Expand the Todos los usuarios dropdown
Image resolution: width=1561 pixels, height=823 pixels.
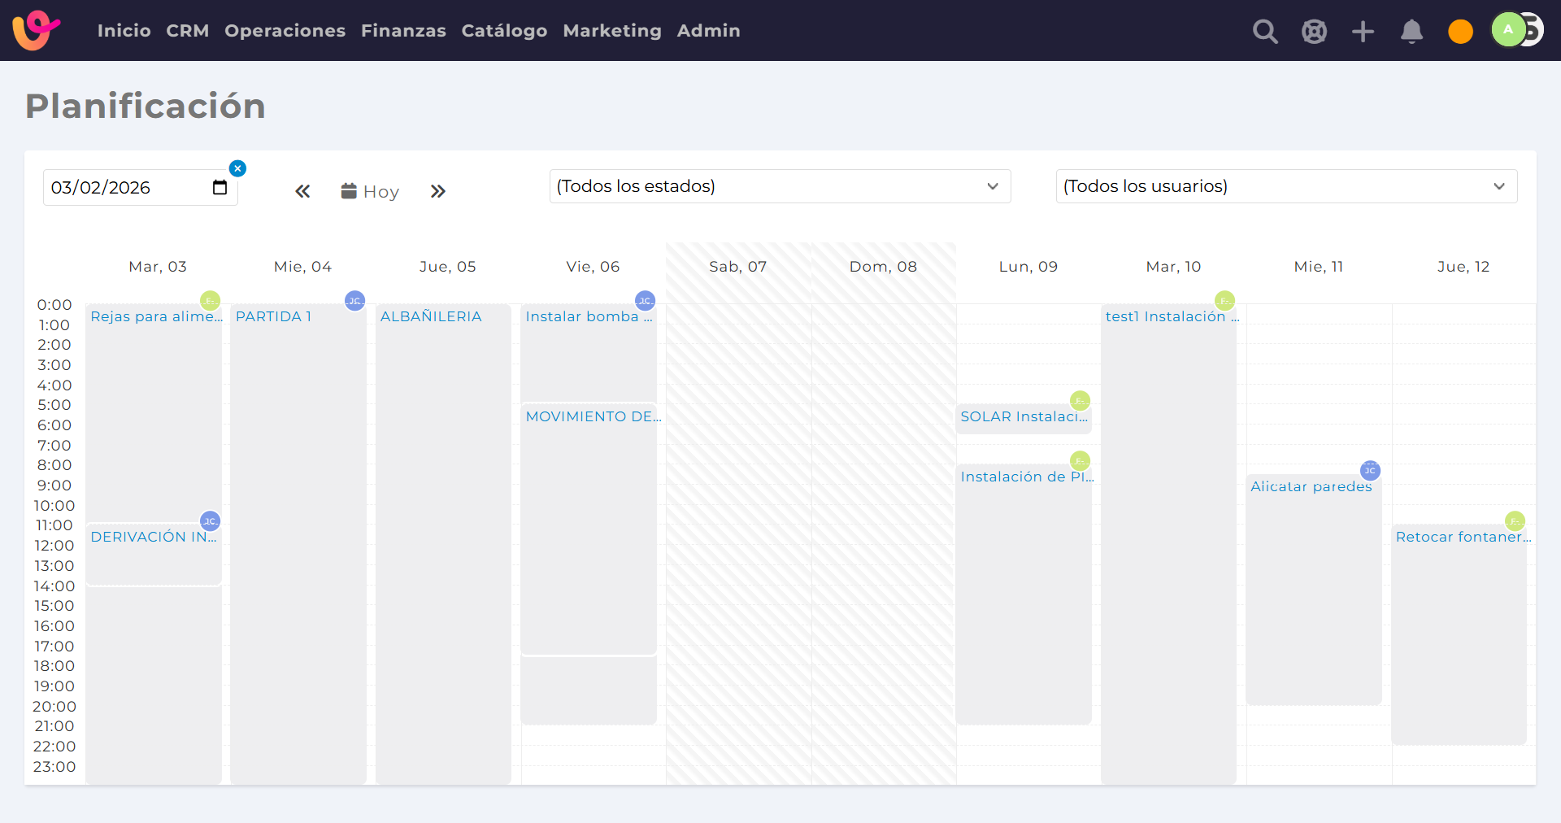click(x=1286, y=186)
